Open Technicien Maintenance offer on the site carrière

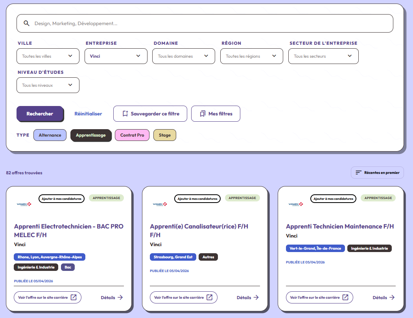[x=319, y=297]
